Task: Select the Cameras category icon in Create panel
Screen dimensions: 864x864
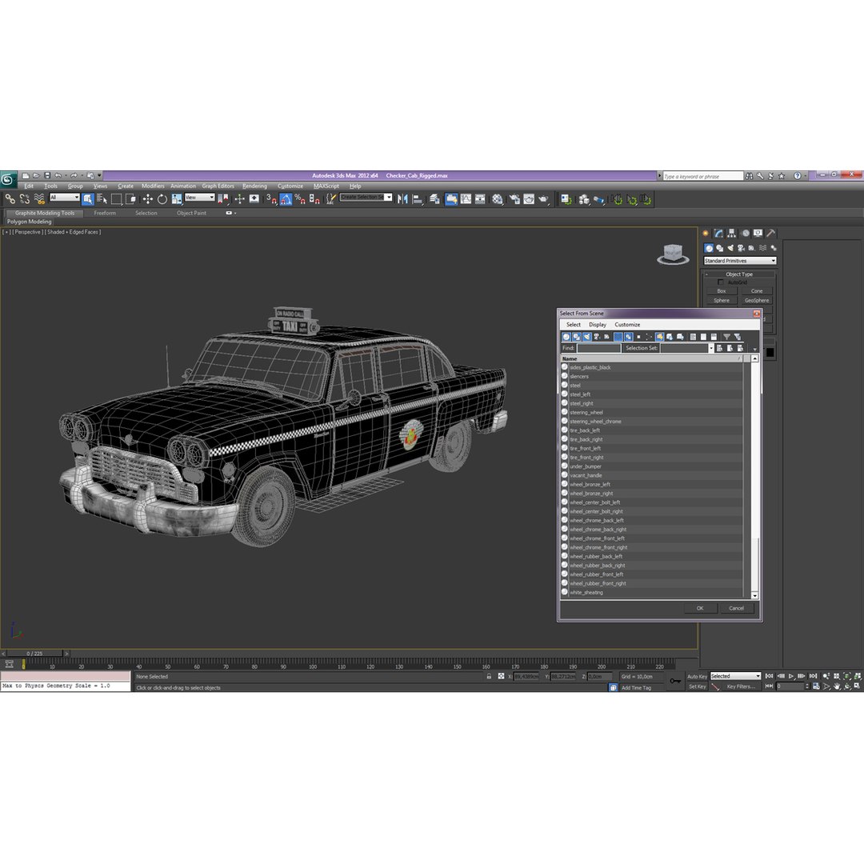Action: click(x=741, y=249)
